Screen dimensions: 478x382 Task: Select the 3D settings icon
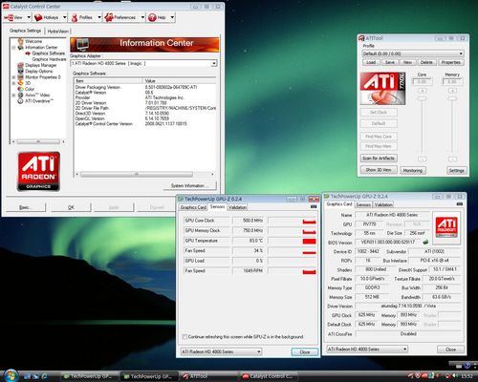point(21,83)
